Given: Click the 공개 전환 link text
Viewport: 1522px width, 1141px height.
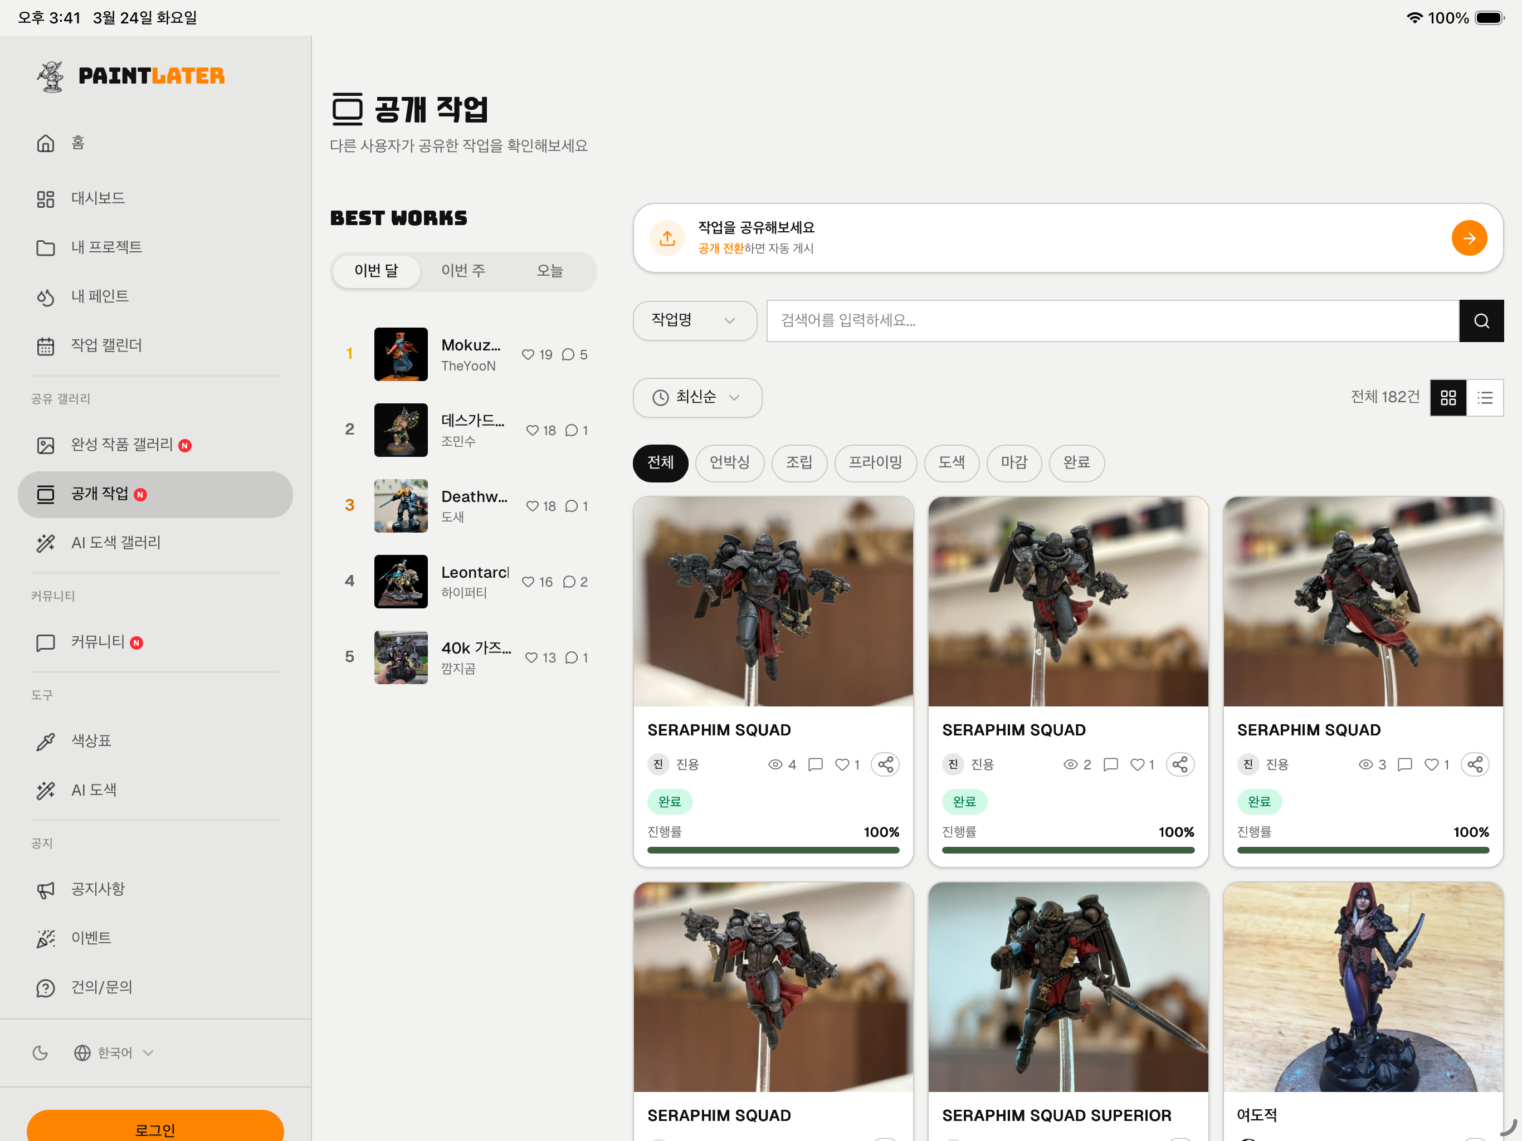Looking at the screenshot, I should (x=720, y=248).
